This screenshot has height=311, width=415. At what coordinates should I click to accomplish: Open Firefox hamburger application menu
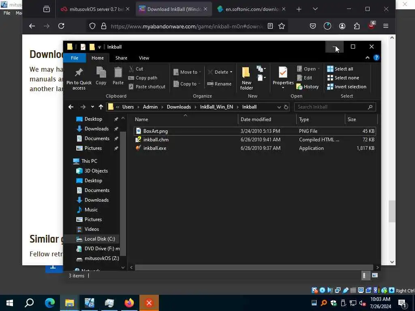386,26
